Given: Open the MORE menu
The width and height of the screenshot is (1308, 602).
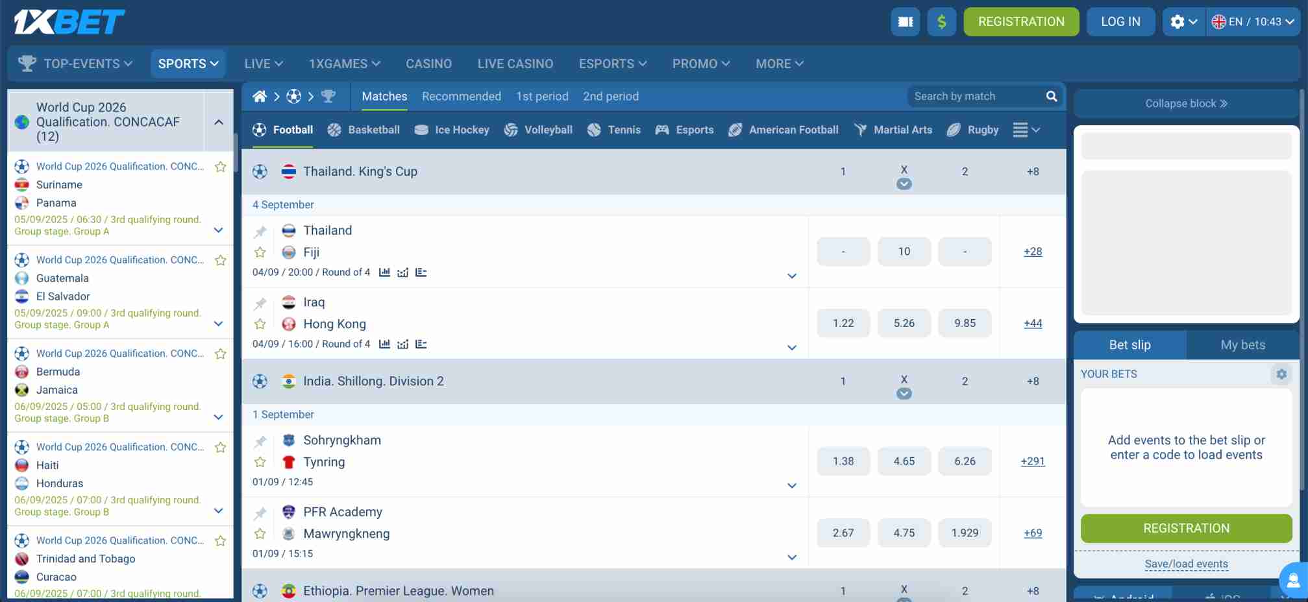Looking at the screenshot, I should click(x=780, y=64).
